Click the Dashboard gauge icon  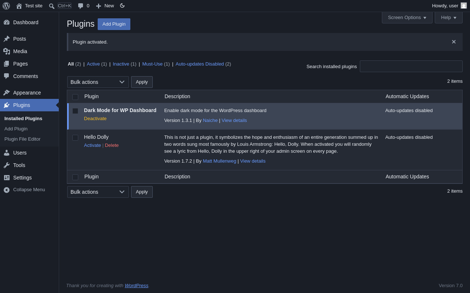(7, 22)
